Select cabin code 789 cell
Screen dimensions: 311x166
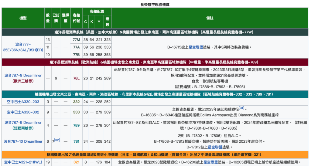pos(76,125)
